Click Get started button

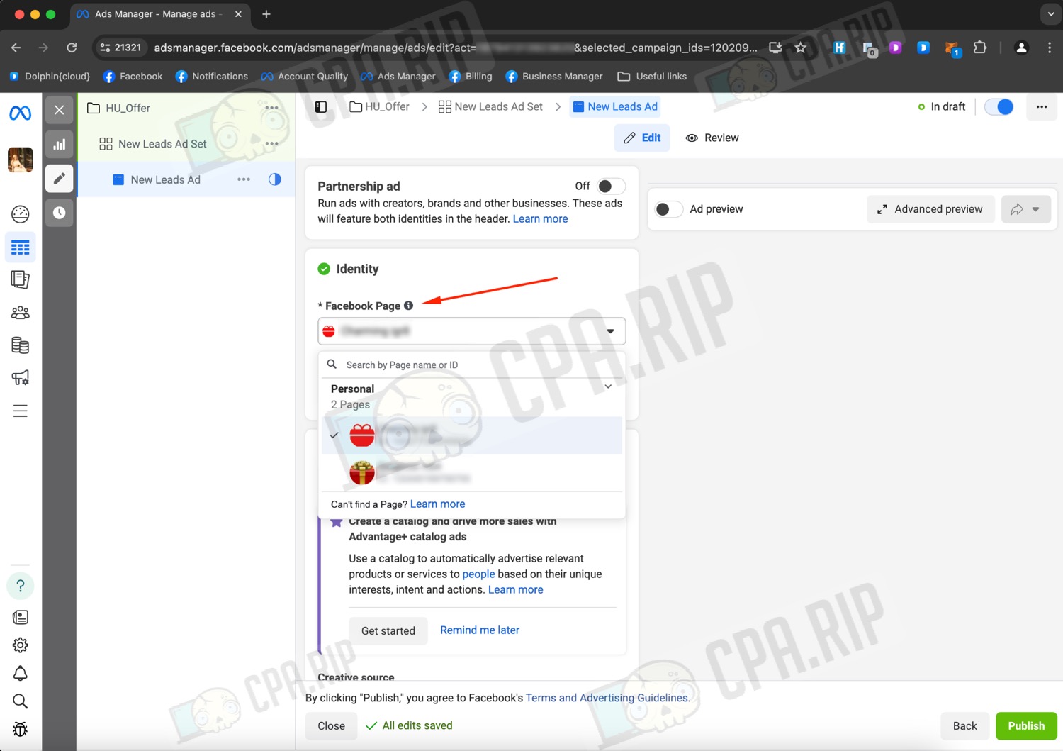388,630
